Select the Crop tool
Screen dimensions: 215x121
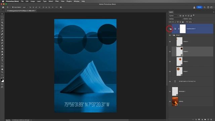point(2,26)
